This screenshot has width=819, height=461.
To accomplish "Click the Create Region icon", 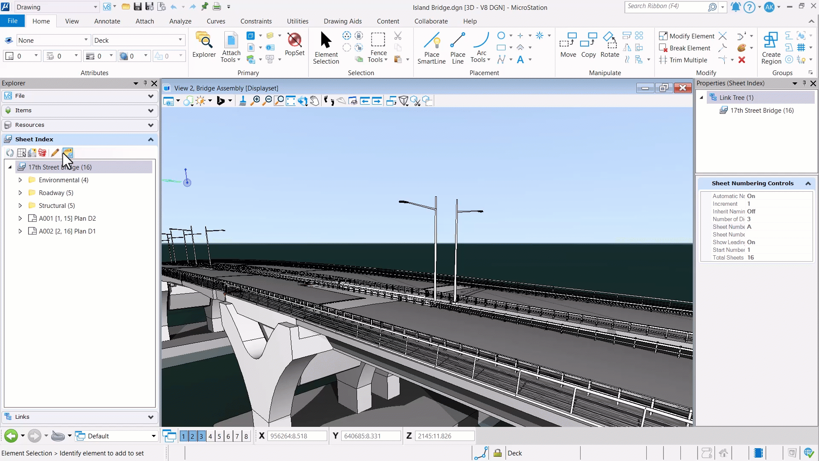I will 771,48.
